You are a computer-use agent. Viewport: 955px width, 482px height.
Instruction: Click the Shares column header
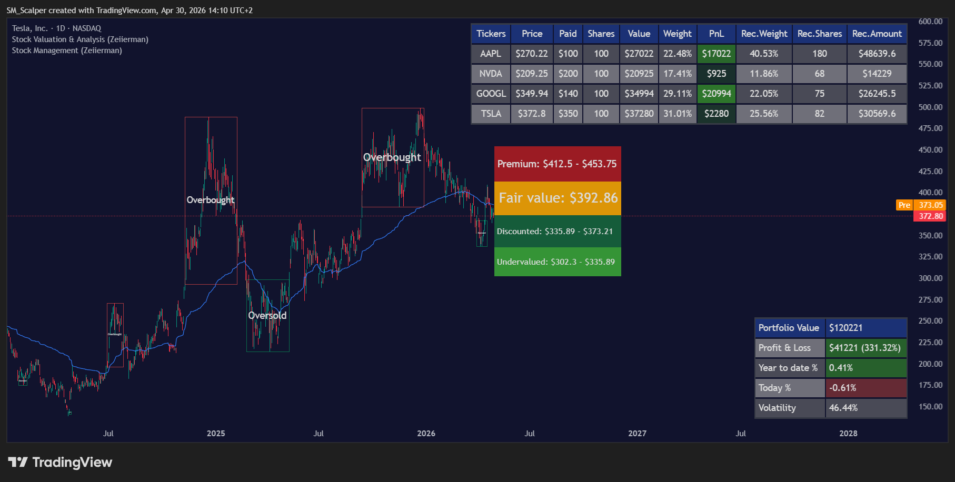601,34
